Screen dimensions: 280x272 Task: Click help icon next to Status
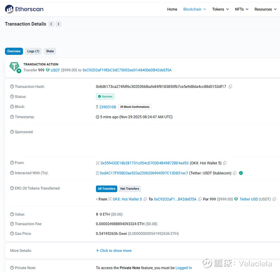point(12,97)
